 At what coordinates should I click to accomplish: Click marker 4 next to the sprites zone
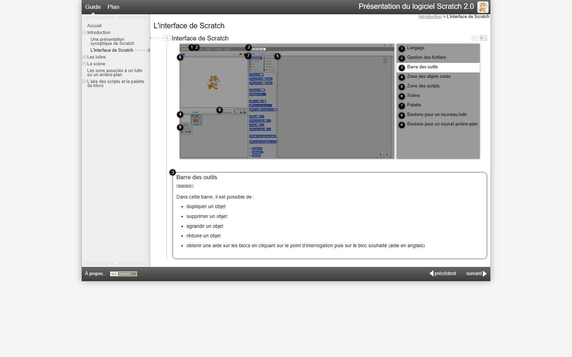180,114
